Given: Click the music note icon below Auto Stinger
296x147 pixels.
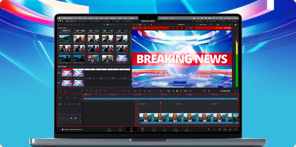Looking at the screenshot, I should [65, 91].
